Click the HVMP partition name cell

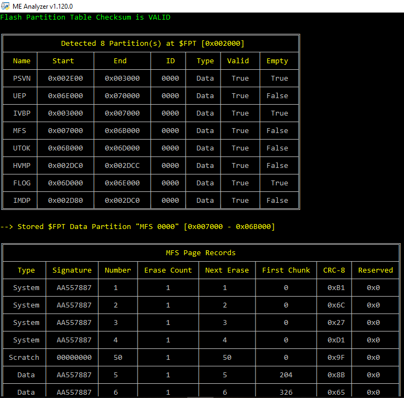tap(22, 165)
